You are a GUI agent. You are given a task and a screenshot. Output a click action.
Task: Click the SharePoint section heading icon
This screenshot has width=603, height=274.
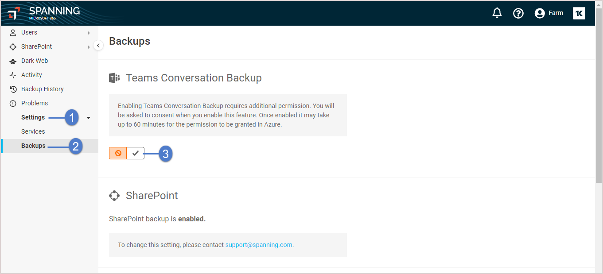pyautogui.click(x=114, y=196)
